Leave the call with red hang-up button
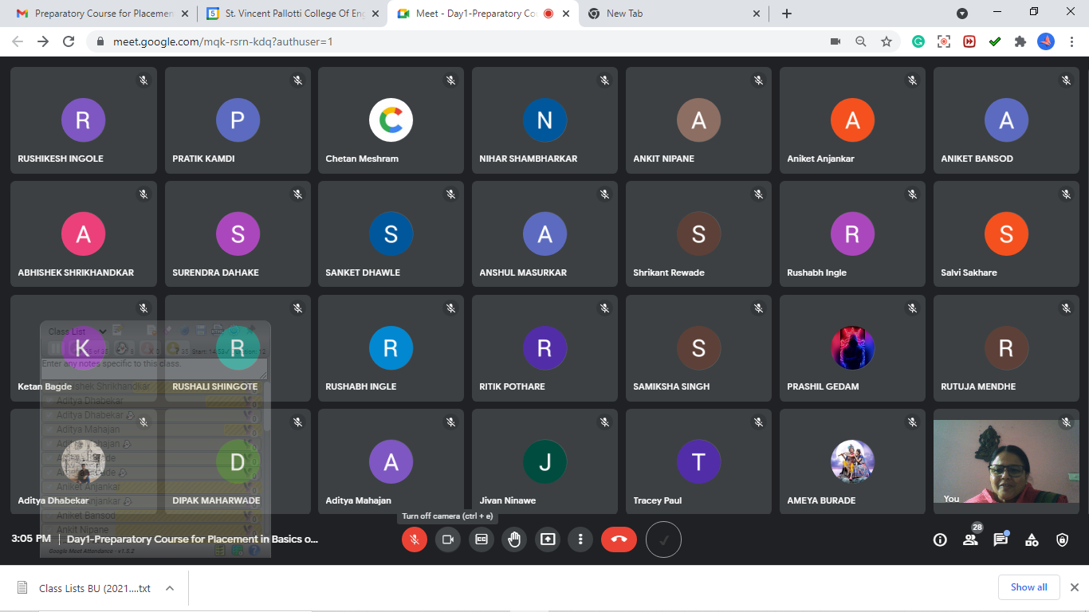Screen dimensions: 1089x612 point(619,539)
